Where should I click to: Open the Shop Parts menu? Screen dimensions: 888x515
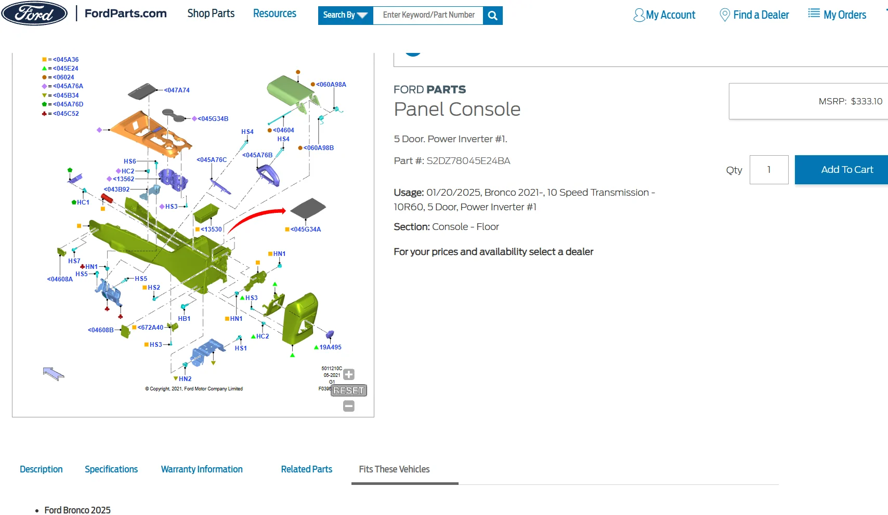click(211, 13)
